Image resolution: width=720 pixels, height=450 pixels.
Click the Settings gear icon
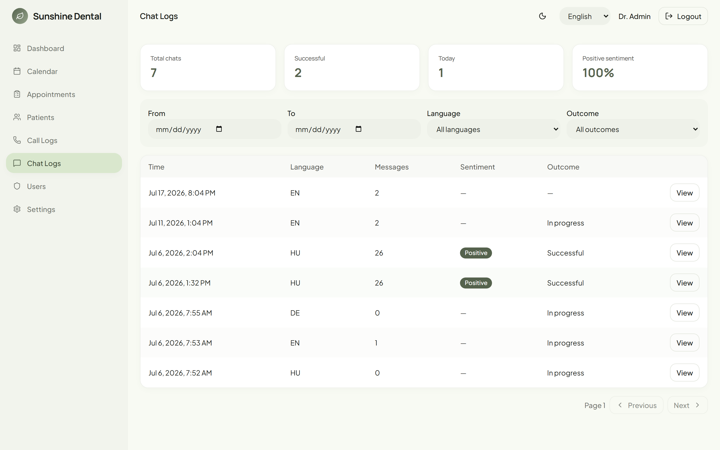(x=17, y=209)
